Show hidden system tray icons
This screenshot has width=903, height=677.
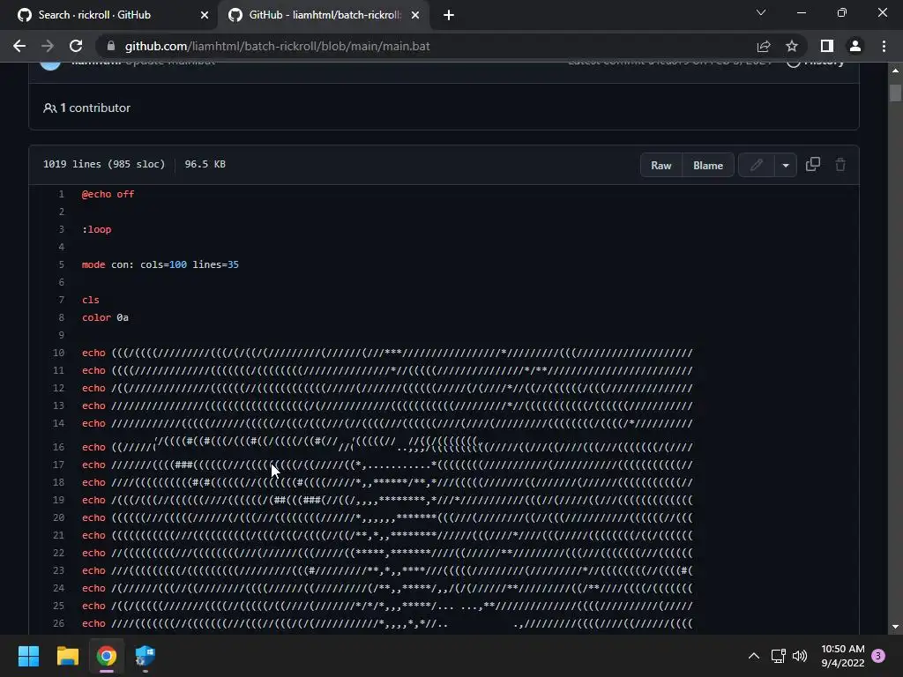coord(753,656)
